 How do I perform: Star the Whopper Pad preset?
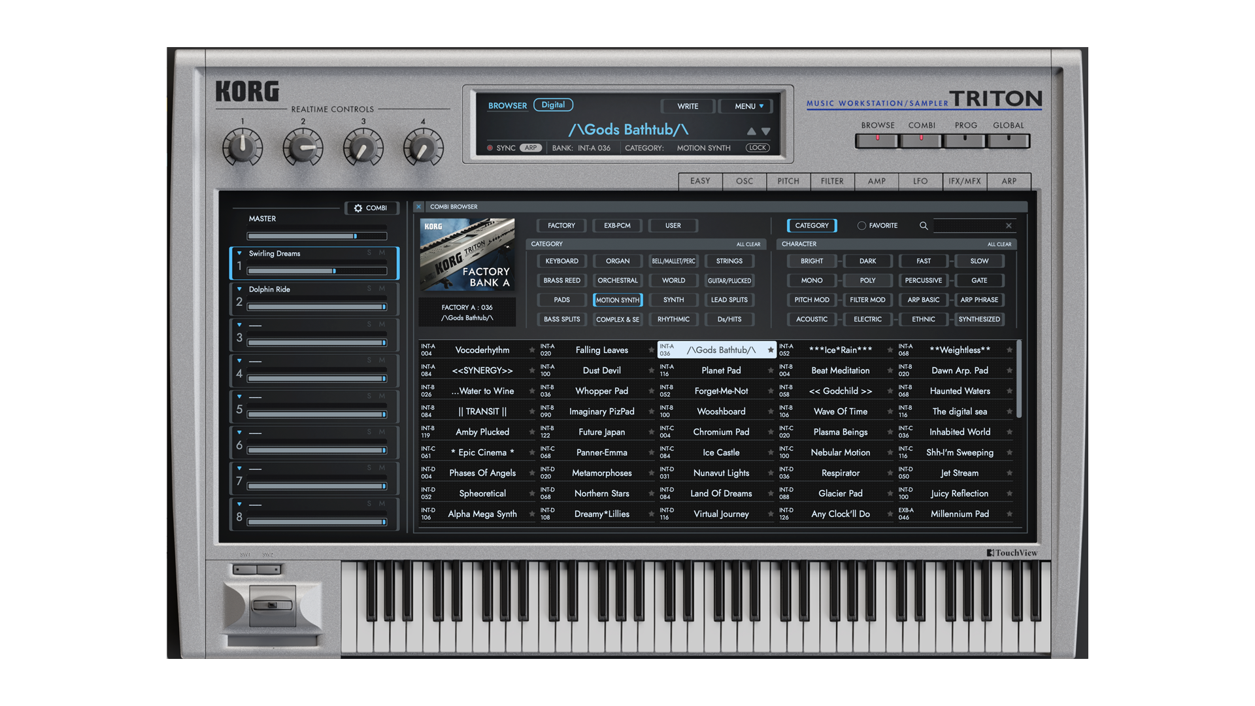[x=651, y=391]
